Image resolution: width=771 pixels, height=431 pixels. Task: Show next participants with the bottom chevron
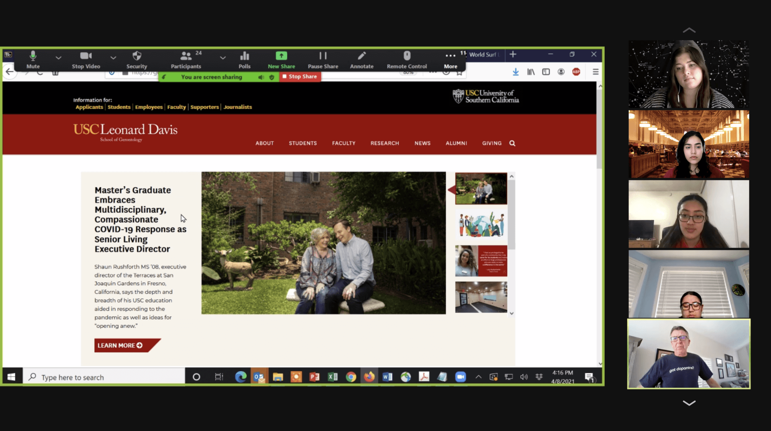[x=689, y=403]
